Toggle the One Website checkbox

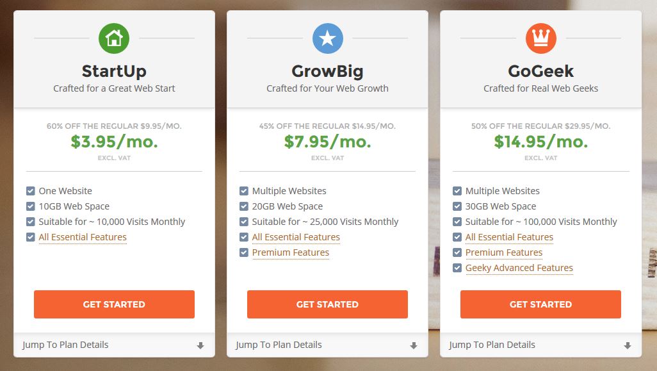tap(31, 191)
